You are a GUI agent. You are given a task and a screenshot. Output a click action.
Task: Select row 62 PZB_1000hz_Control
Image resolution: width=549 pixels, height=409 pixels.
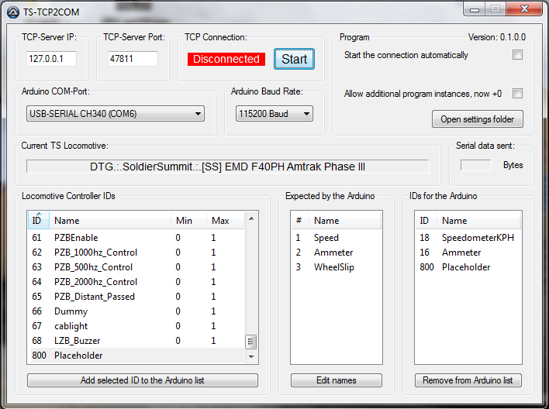136,253
